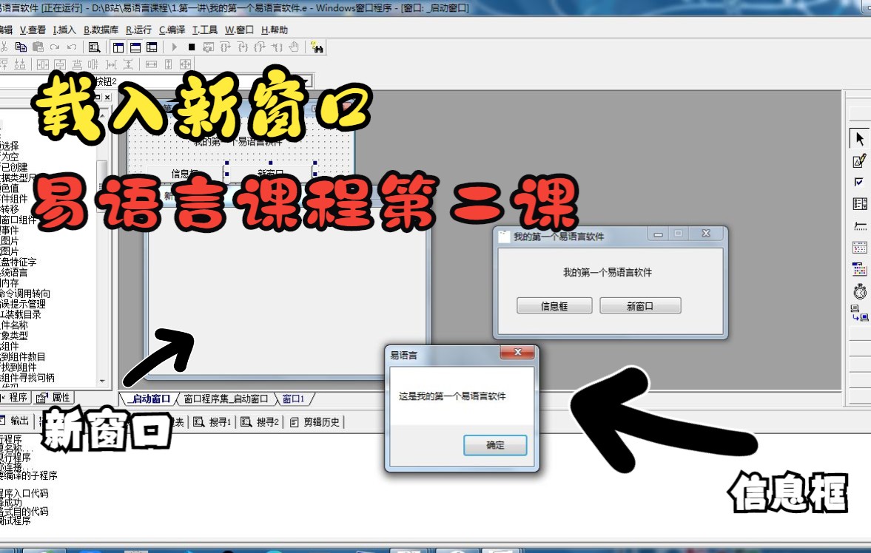Toggle the second window layout view button
The width and height of the screenshot is (871, 553).
135,47
